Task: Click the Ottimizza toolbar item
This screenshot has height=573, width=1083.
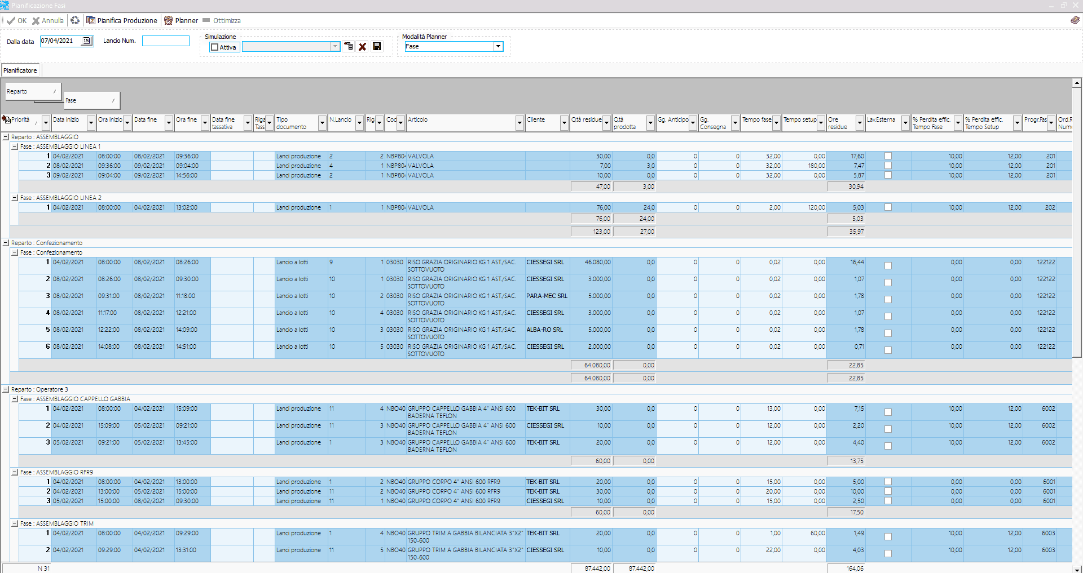Action: click(x=222, y=21)
